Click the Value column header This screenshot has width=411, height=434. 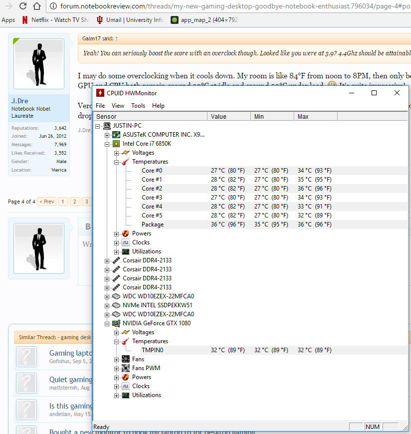(x=229, y=117)
